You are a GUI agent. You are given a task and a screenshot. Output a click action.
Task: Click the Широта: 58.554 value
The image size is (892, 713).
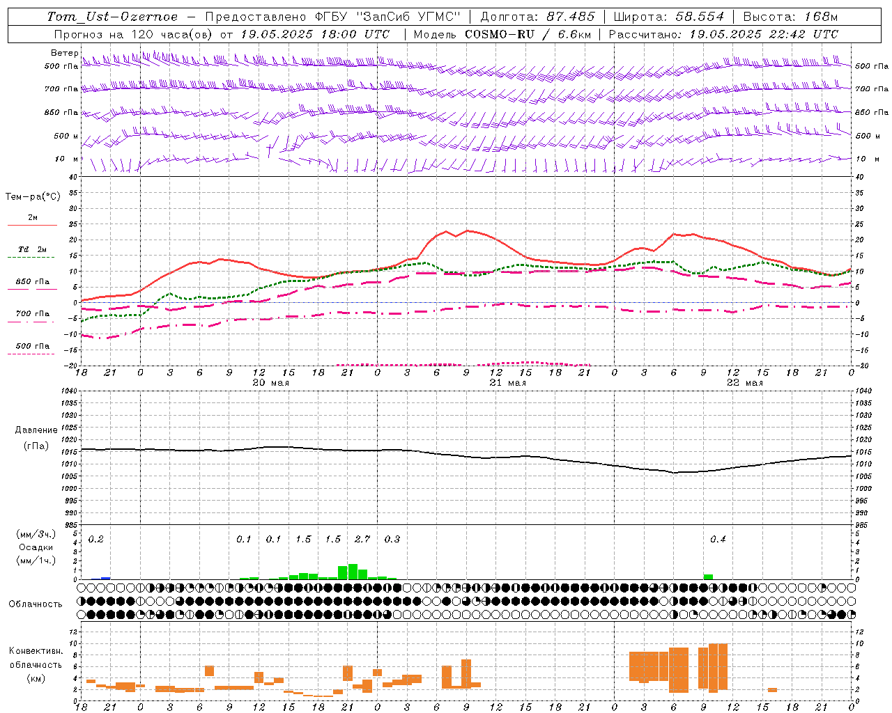(x=669, y=17)
